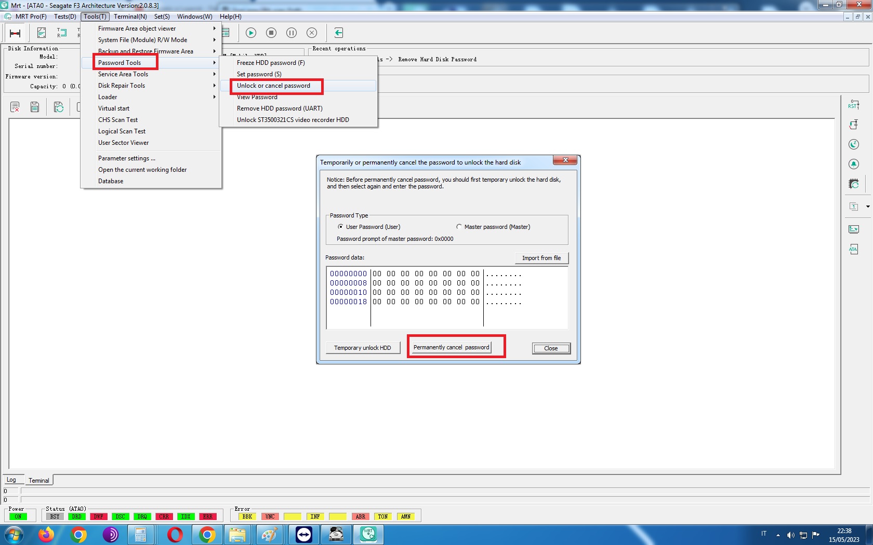This screenshot has width=873, height=545.
Task: Start the task with the play button
Action: (x=251, y=33)
